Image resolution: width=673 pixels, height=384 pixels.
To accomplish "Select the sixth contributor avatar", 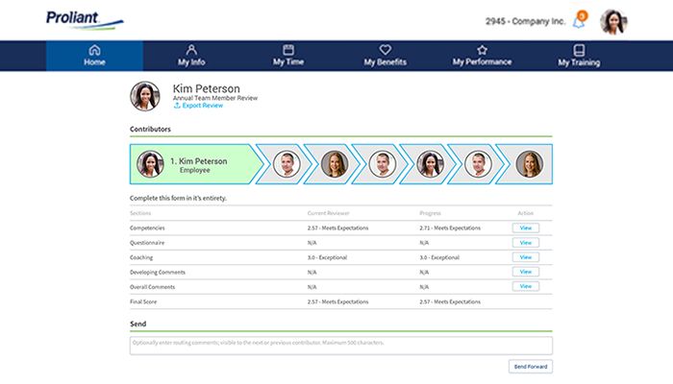I will (478, 164).
